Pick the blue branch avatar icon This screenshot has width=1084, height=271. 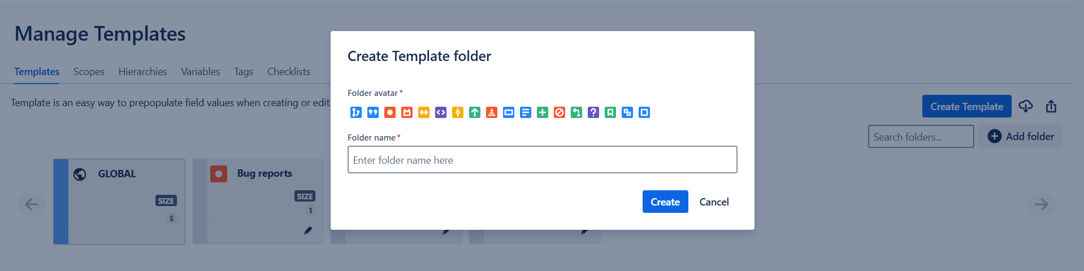356,112
